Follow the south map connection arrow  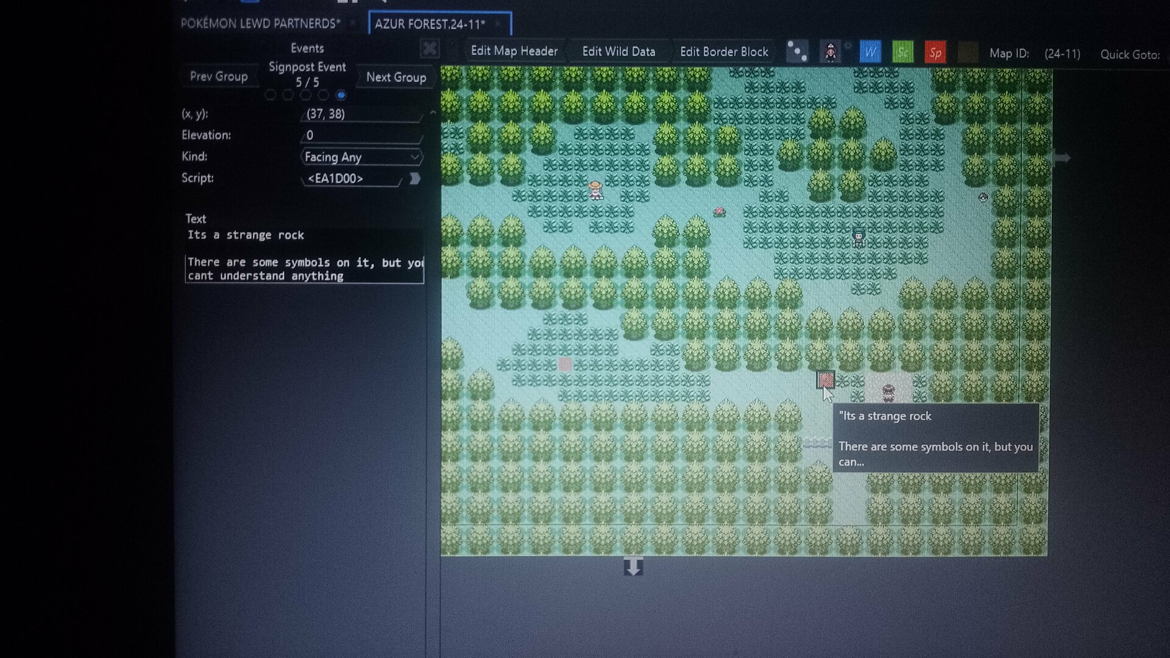[x=634, y=567]
